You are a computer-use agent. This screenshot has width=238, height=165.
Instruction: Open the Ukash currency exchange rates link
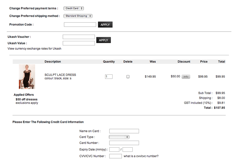tap(34, 49)
